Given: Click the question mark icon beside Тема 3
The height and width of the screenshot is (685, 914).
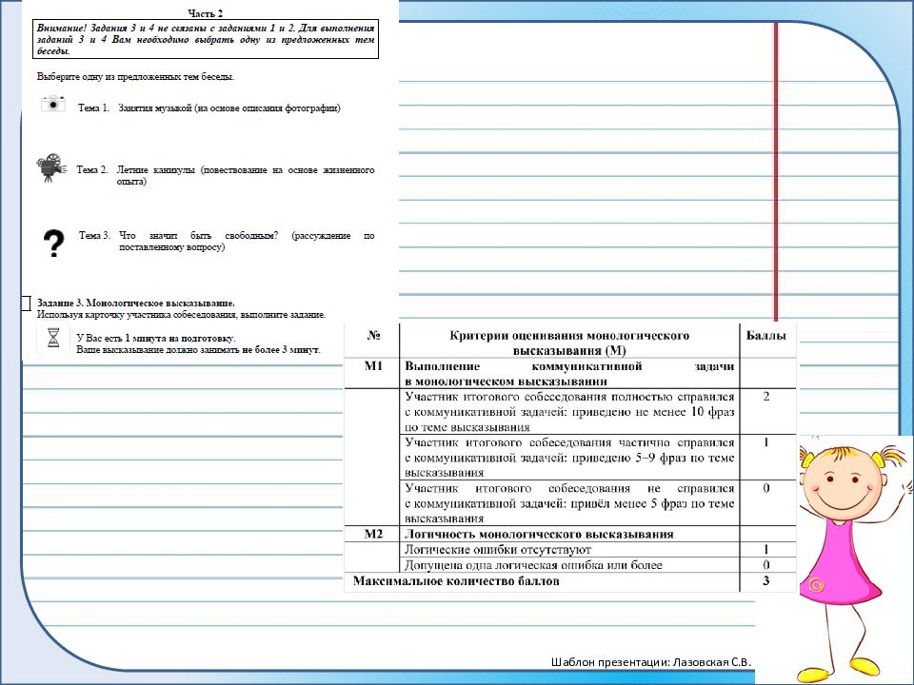Looking at the screenshot, I should point(53,244).
